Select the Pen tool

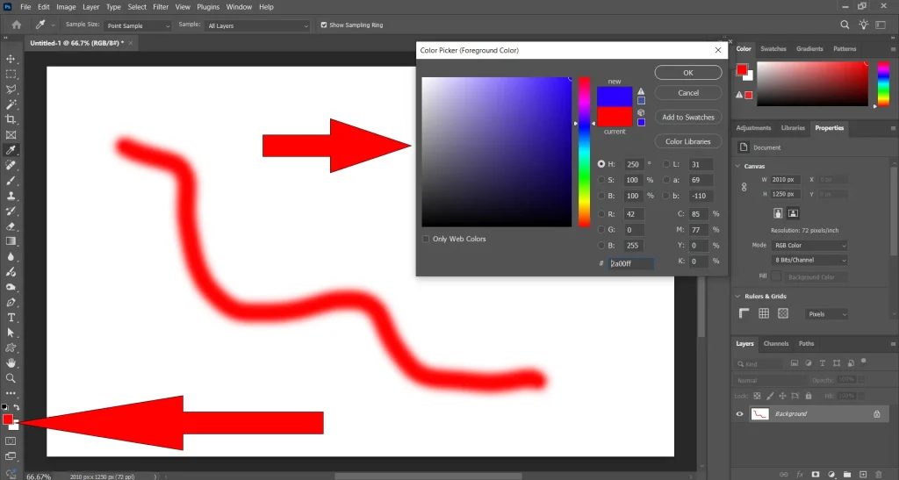pyautogui.click(x=11, y=303)
